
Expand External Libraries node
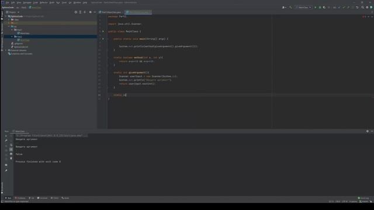click(6, 50)
